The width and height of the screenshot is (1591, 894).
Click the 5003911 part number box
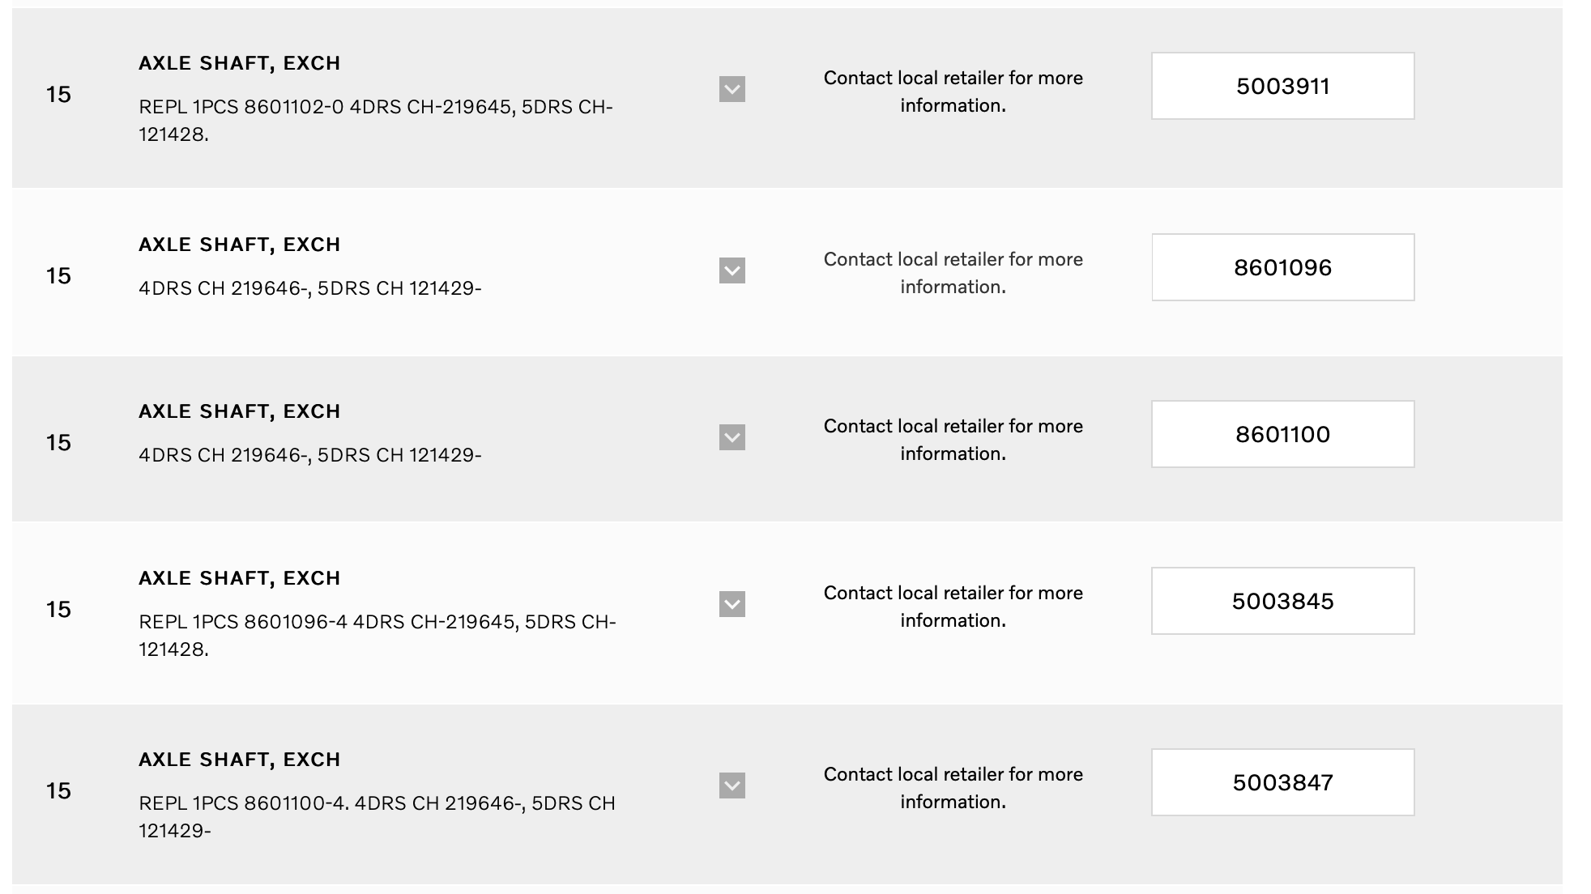coord(1282,86)
